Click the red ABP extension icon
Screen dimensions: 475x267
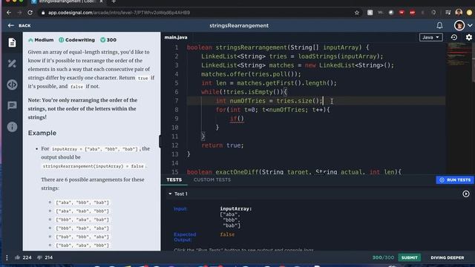click(413, 13)
